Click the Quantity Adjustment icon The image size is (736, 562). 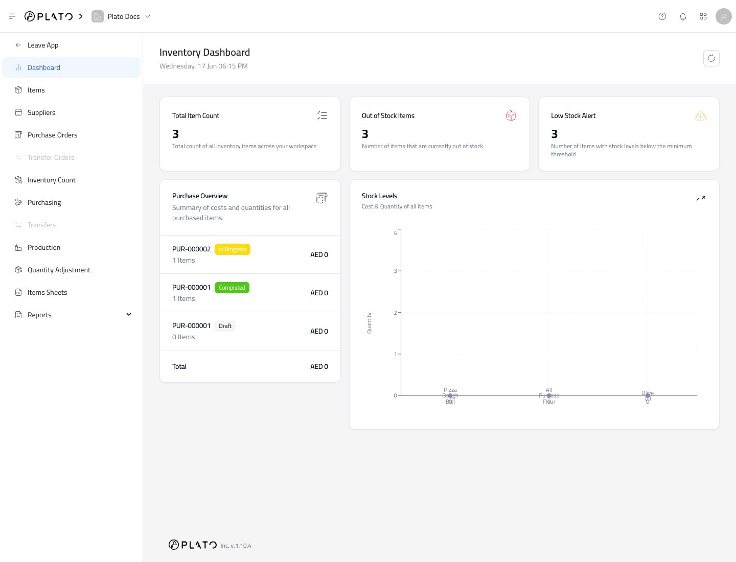pos(18,270)
